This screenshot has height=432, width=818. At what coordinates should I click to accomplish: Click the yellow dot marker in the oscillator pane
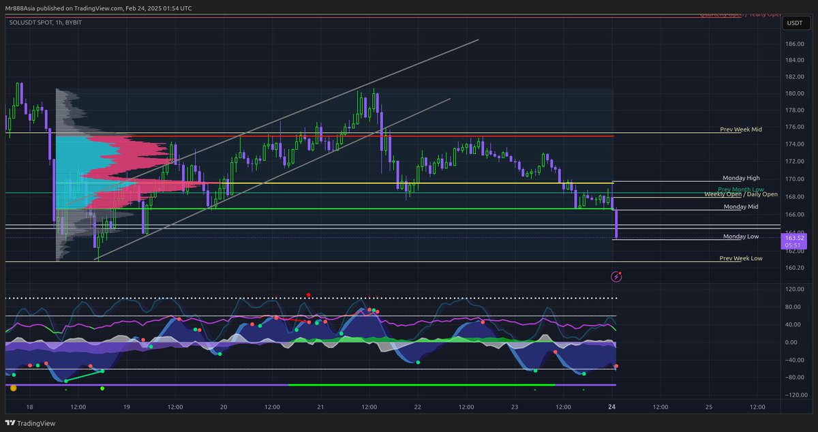[12, 388]
